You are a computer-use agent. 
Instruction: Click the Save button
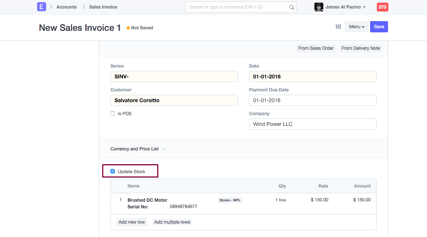(x=379, y=27)
